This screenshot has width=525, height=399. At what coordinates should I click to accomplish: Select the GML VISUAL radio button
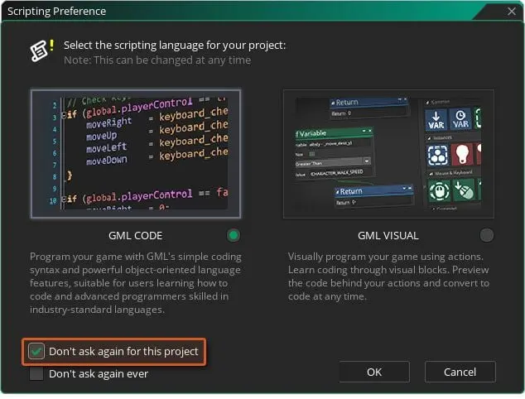point(487,236)
